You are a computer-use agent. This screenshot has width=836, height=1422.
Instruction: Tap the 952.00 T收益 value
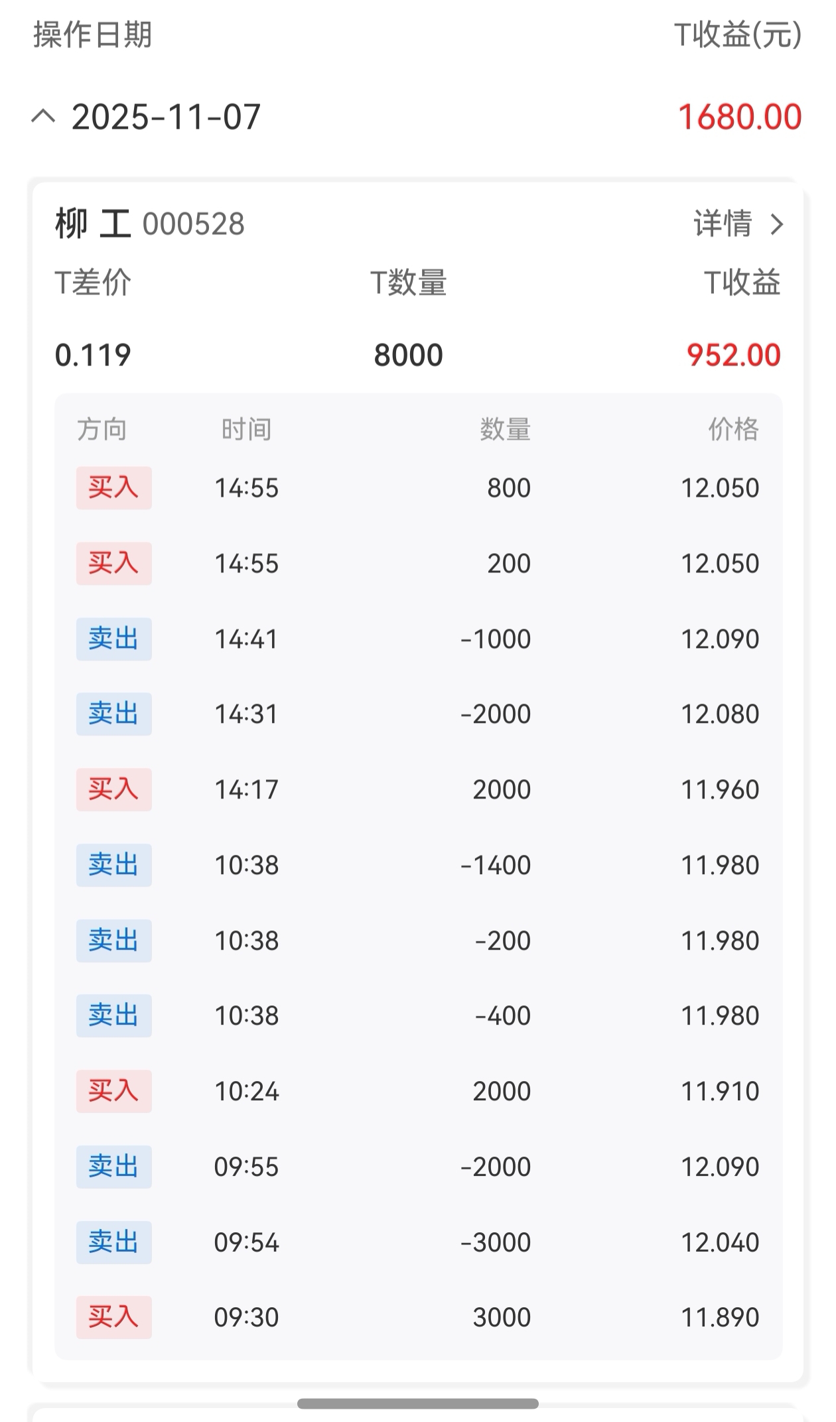[x=734, y=355]
